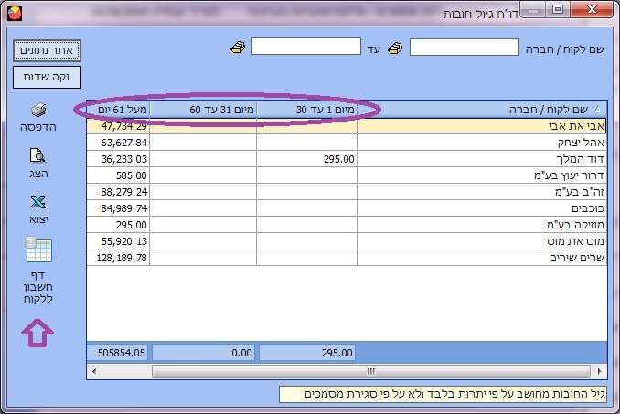Select the row דוד המלך
The height and width of the screenshot is (414, 620).
(347, 159)
